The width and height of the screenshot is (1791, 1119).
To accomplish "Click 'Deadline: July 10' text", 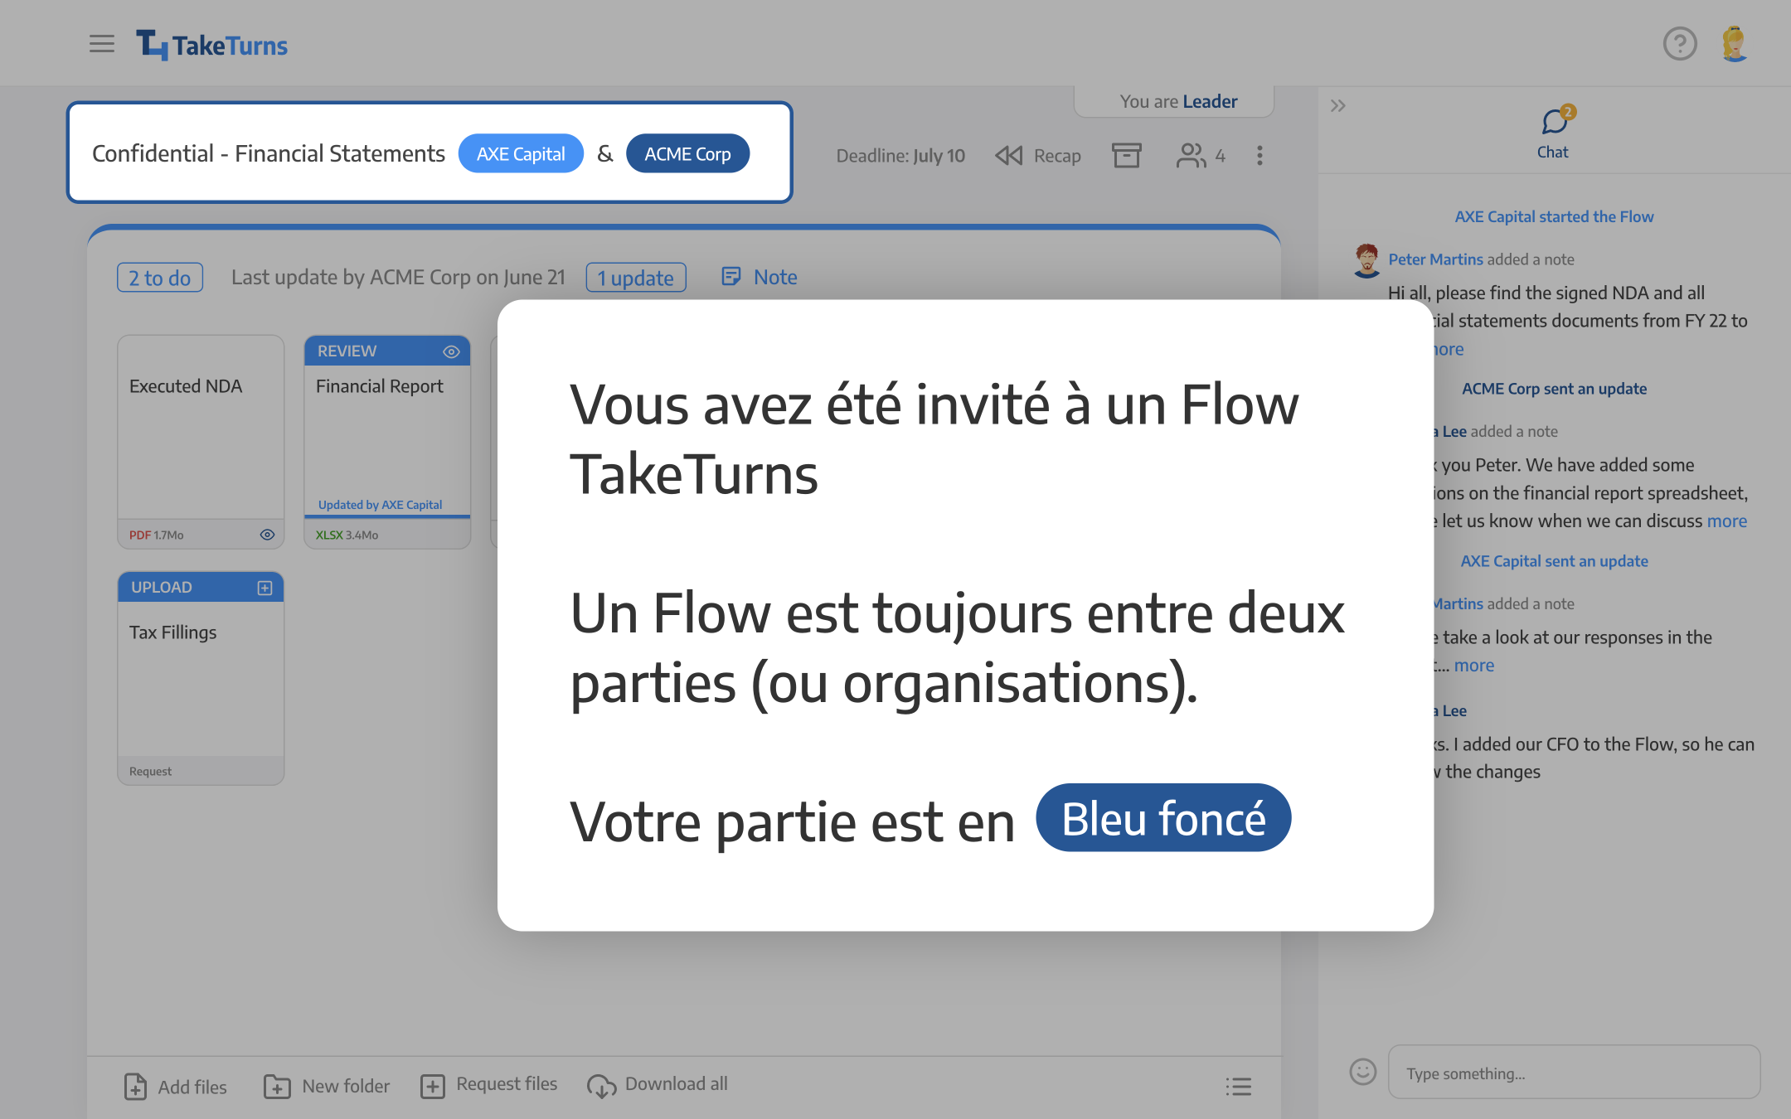I will (x=900, y=156).
